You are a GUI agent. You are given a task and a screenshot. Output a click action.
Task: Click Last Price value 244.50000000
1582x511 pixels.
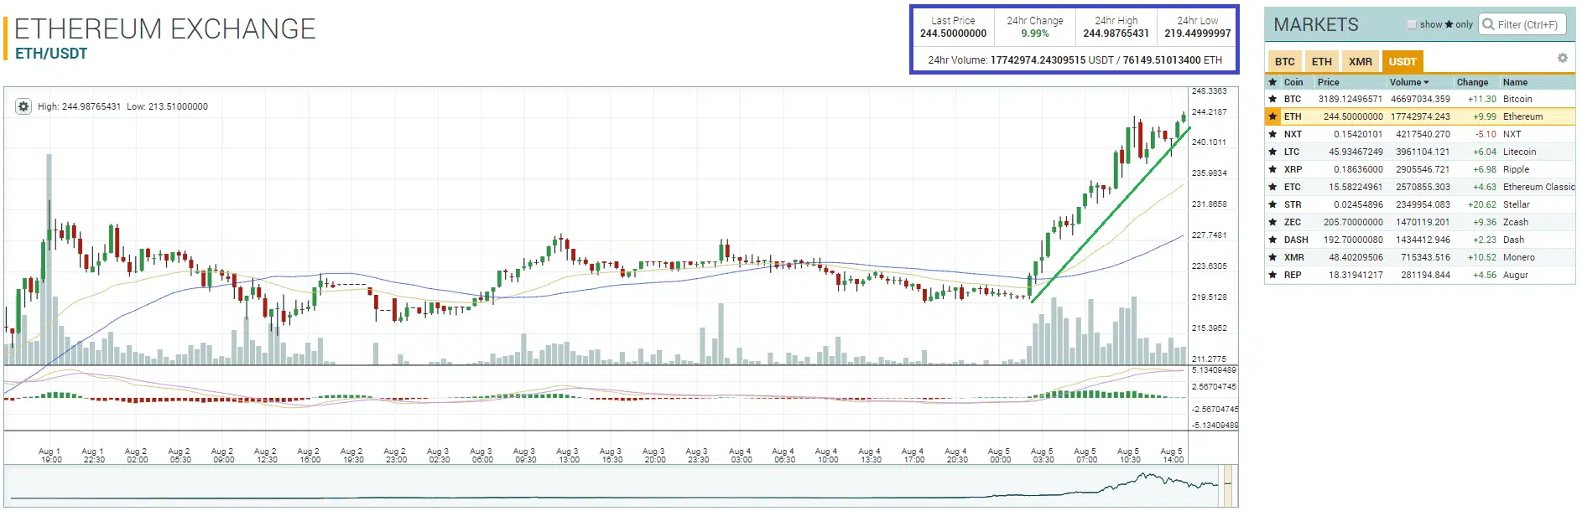(953, 34)
